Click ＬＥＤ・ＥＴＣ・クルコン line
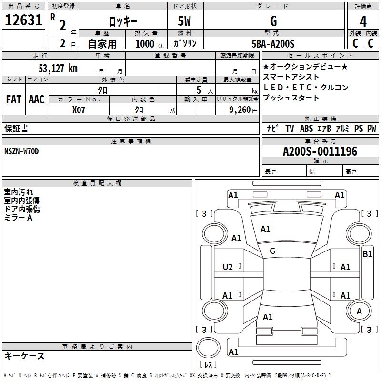The image size is (381, 381). (x=306, y=87)
